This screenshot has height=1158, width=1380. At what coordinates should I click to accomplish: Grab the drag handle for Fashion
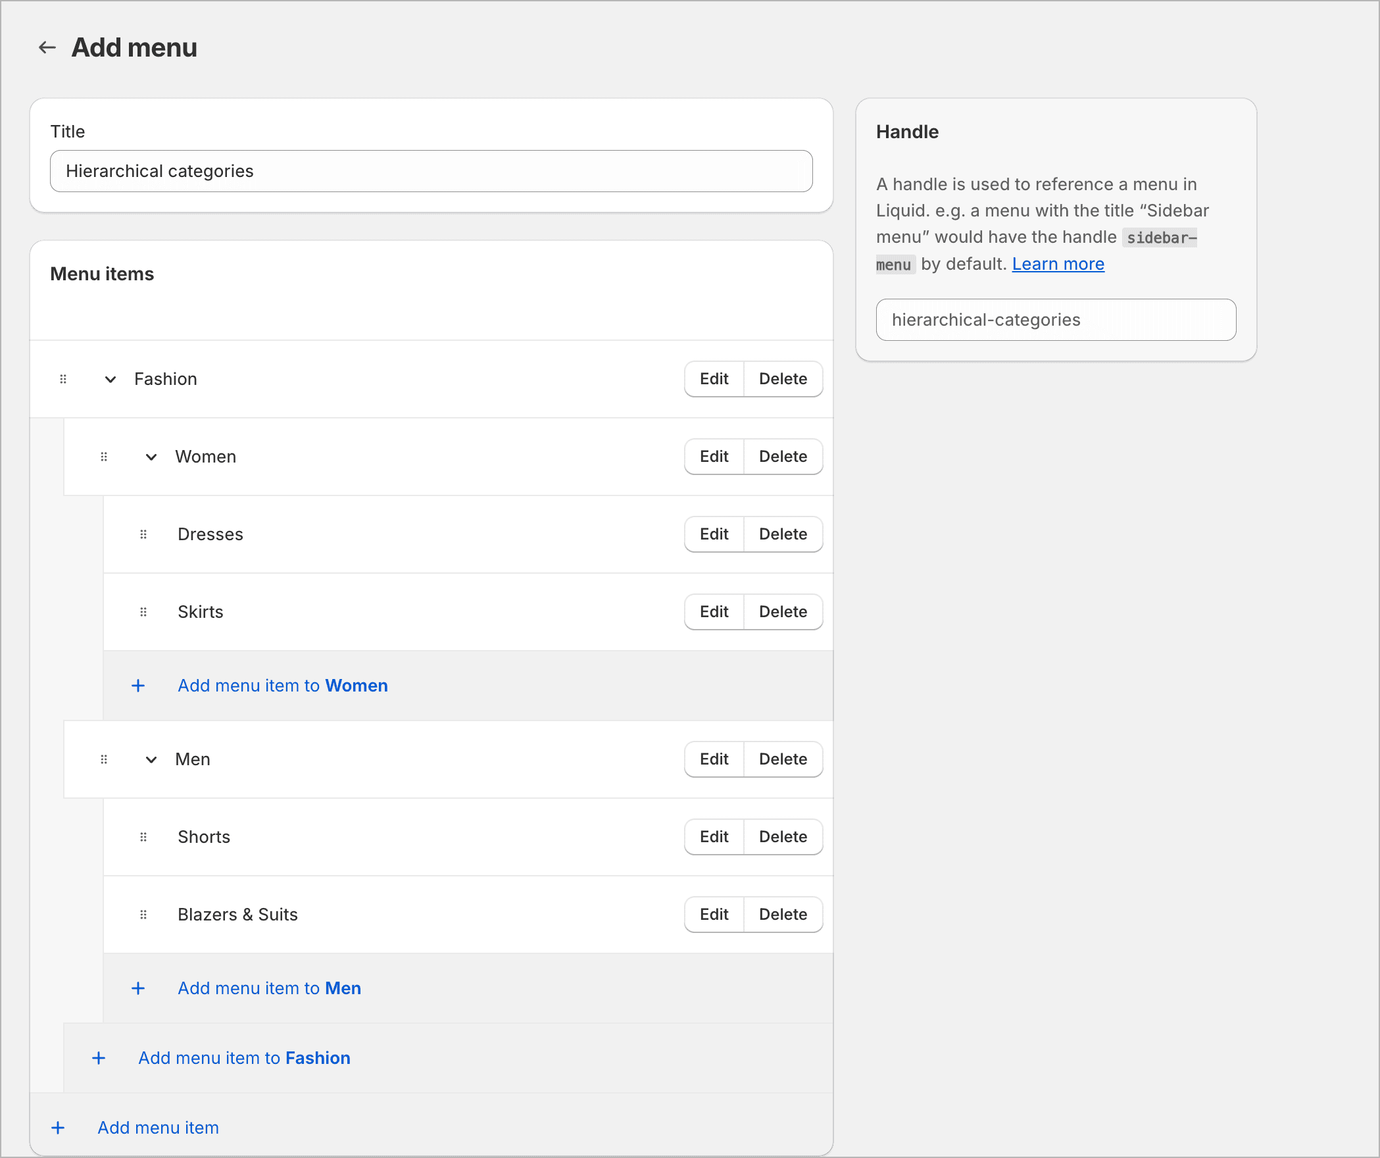(63, 379)
